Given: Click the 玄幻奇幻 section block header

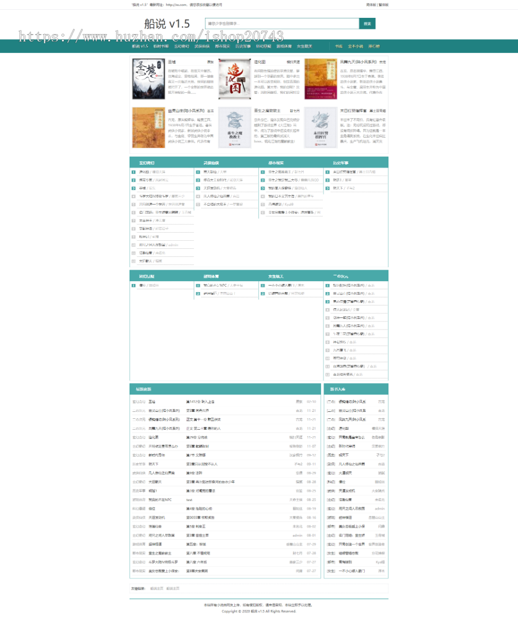Looking at the screenshot, I should tap(147, 163).
